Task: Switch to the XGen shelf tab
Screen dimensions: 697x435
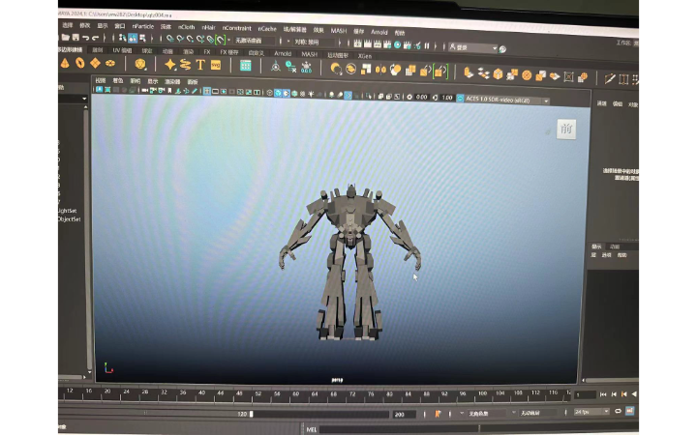Action: click(365, 56)
